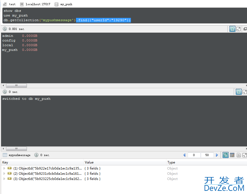Click the clock icon beside 0.001 sec.
247x194 pixels.
tap(5, 29)
